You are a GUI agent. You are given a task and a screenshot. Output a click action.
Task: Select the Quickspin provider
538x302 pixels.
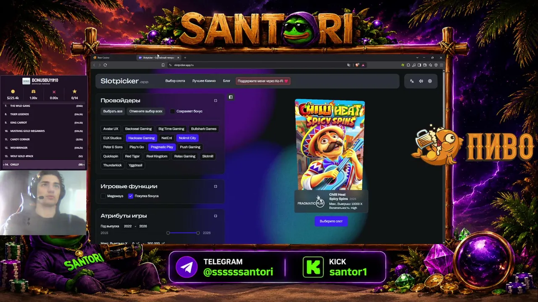[x=111, y=156]
